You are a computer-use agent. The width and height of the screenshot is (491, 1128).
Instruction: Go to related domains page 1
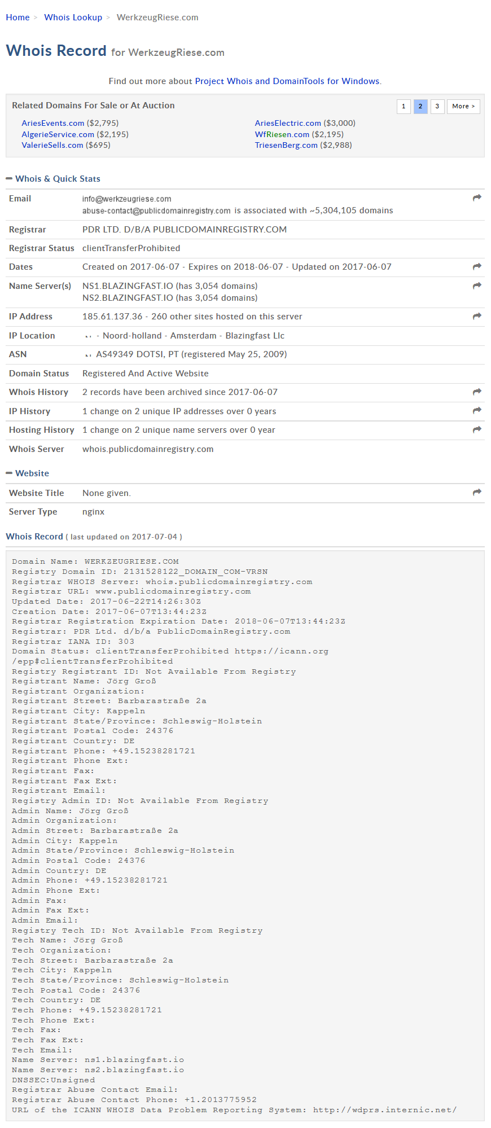click(404, 106)
